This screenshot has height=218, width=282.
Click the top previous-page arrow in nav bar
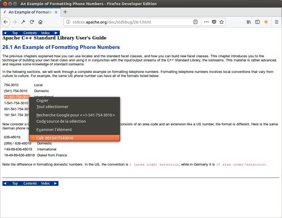tap(5, 33)
